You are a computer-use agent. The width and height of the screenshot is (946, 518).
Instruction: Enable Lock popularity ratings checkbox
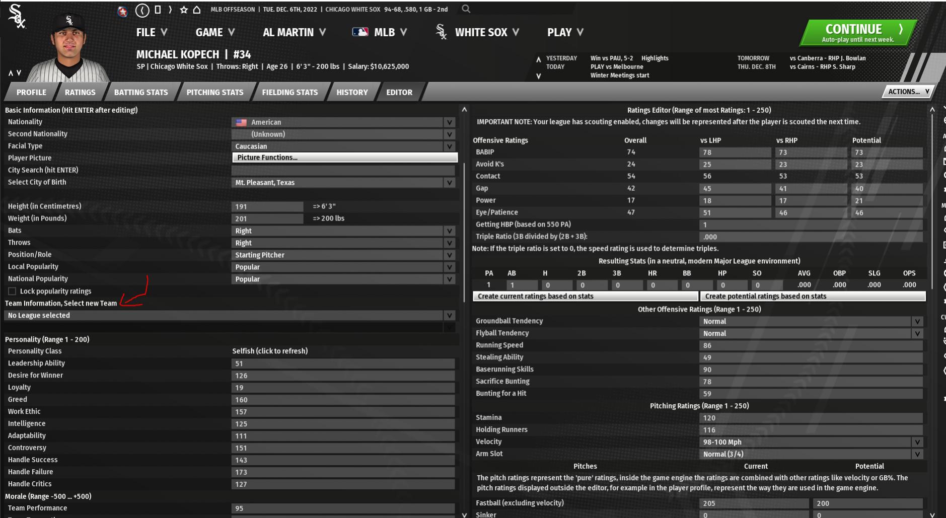[x=12, y=291]
